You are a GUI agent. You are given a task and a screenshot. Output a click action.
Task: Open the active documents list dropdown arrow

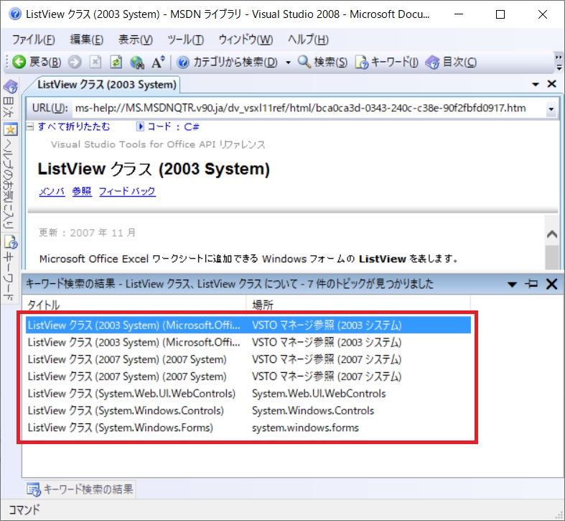pos(536,84)
